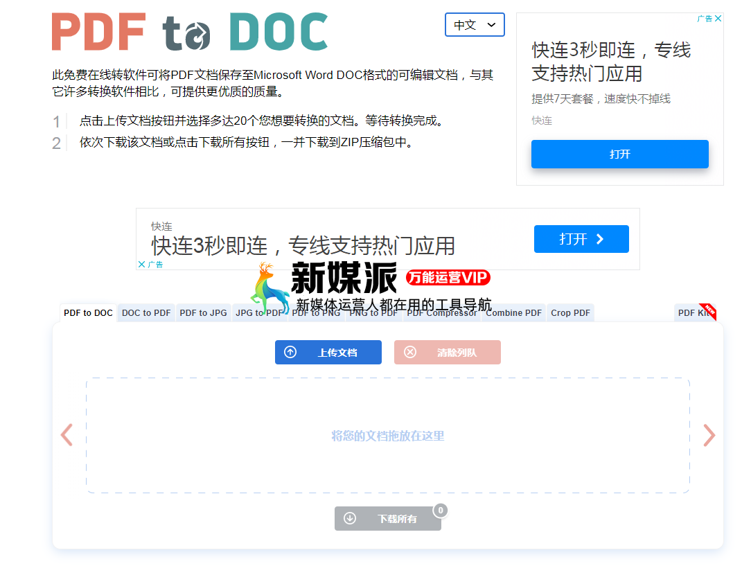Click the right carousel arrow
Viewport: 742px width, 575px height.
pos(709,435)
